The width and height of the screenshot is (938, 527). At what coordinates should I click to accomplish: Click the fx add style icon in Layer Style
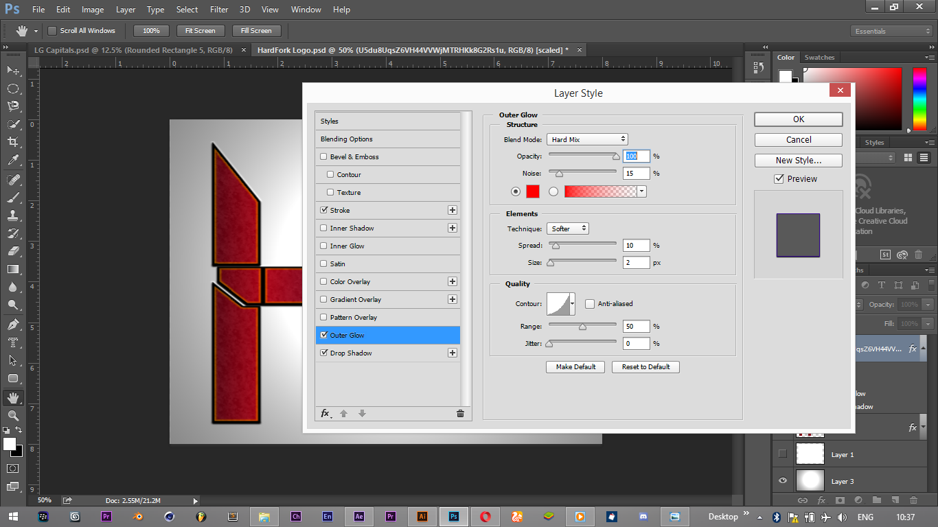coord(325,413)
